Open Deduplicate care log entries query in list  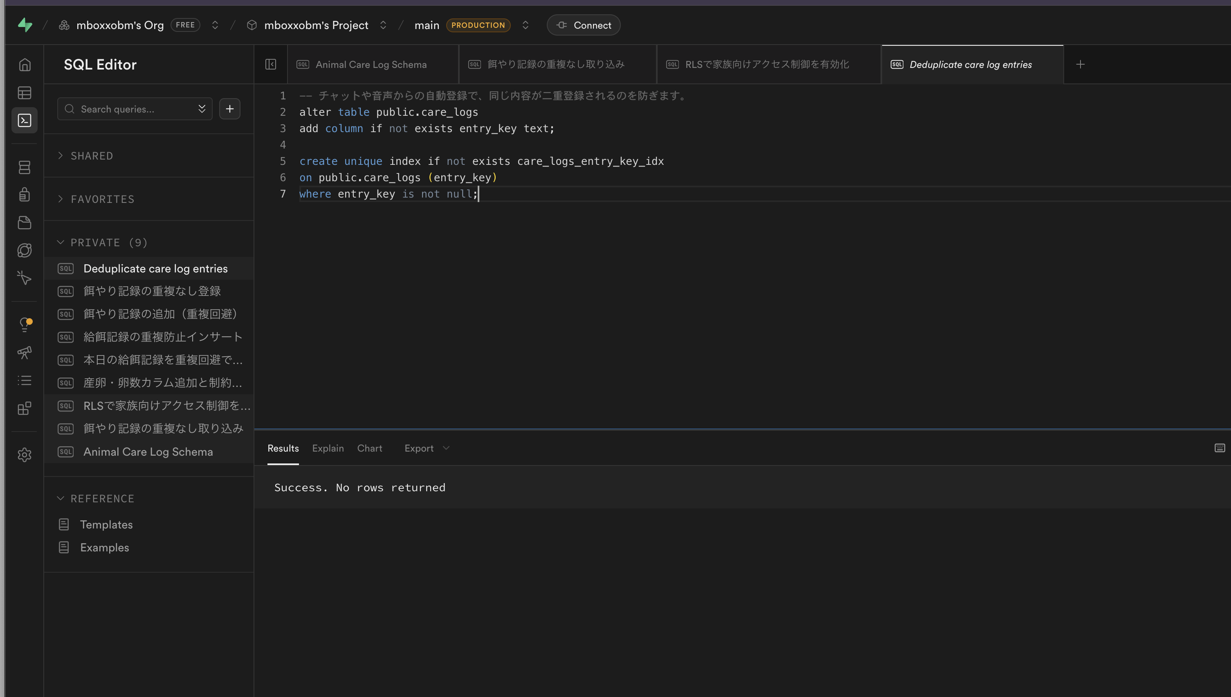click(149, 268)
